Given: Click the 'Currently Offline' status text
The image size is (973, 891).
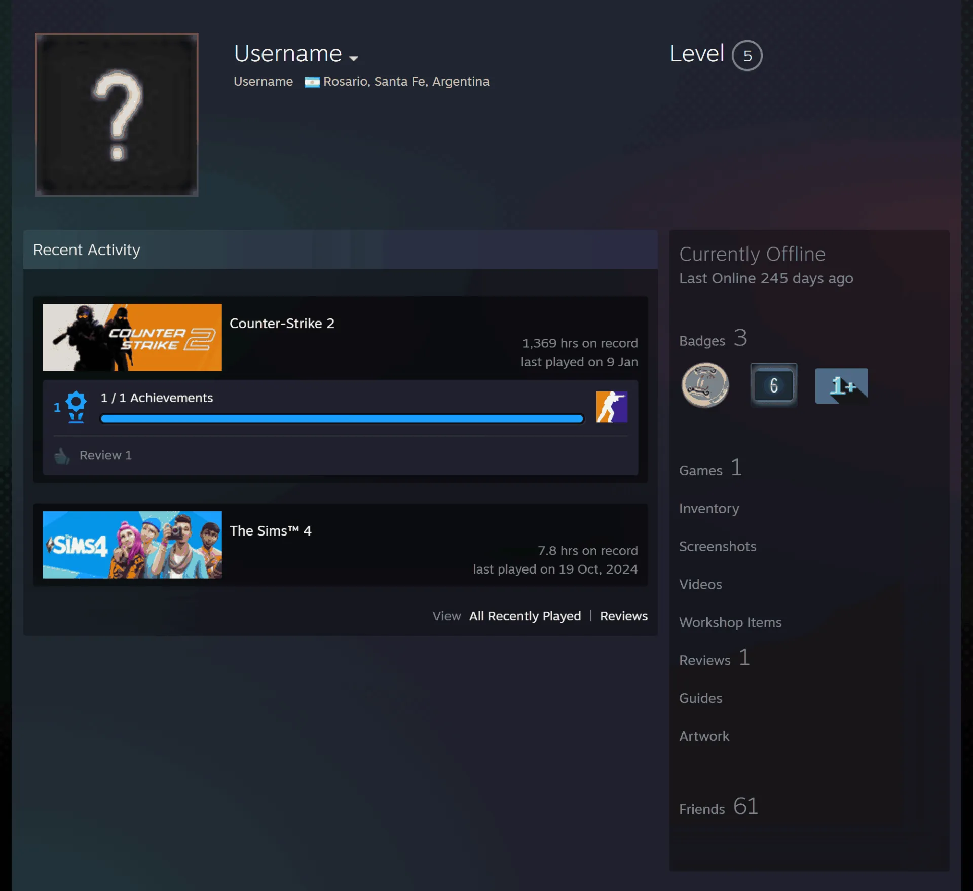Looking at the screenshot, I should 752,254.
